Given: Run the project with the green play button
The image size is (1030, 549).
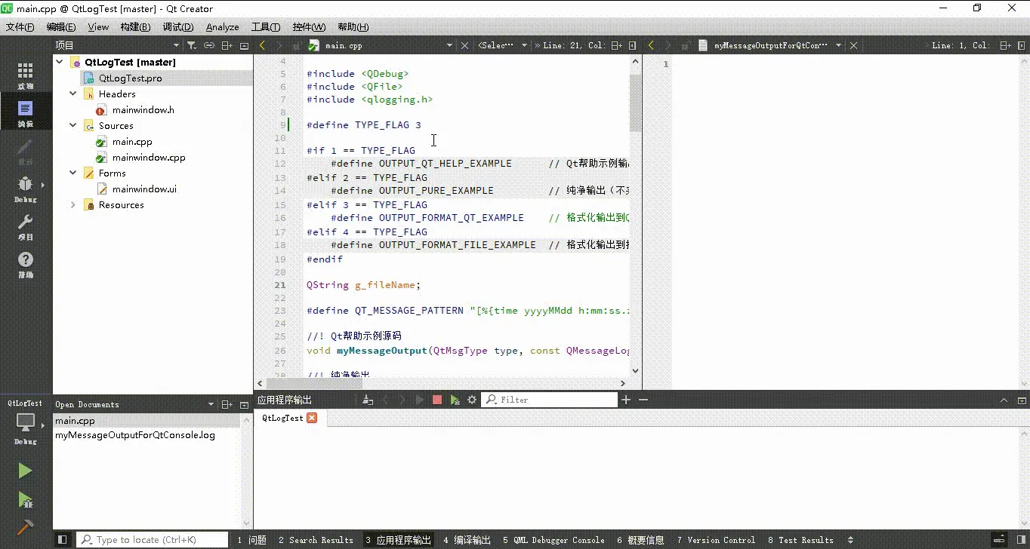Looking at the screenshot, I should click(25, 471).
